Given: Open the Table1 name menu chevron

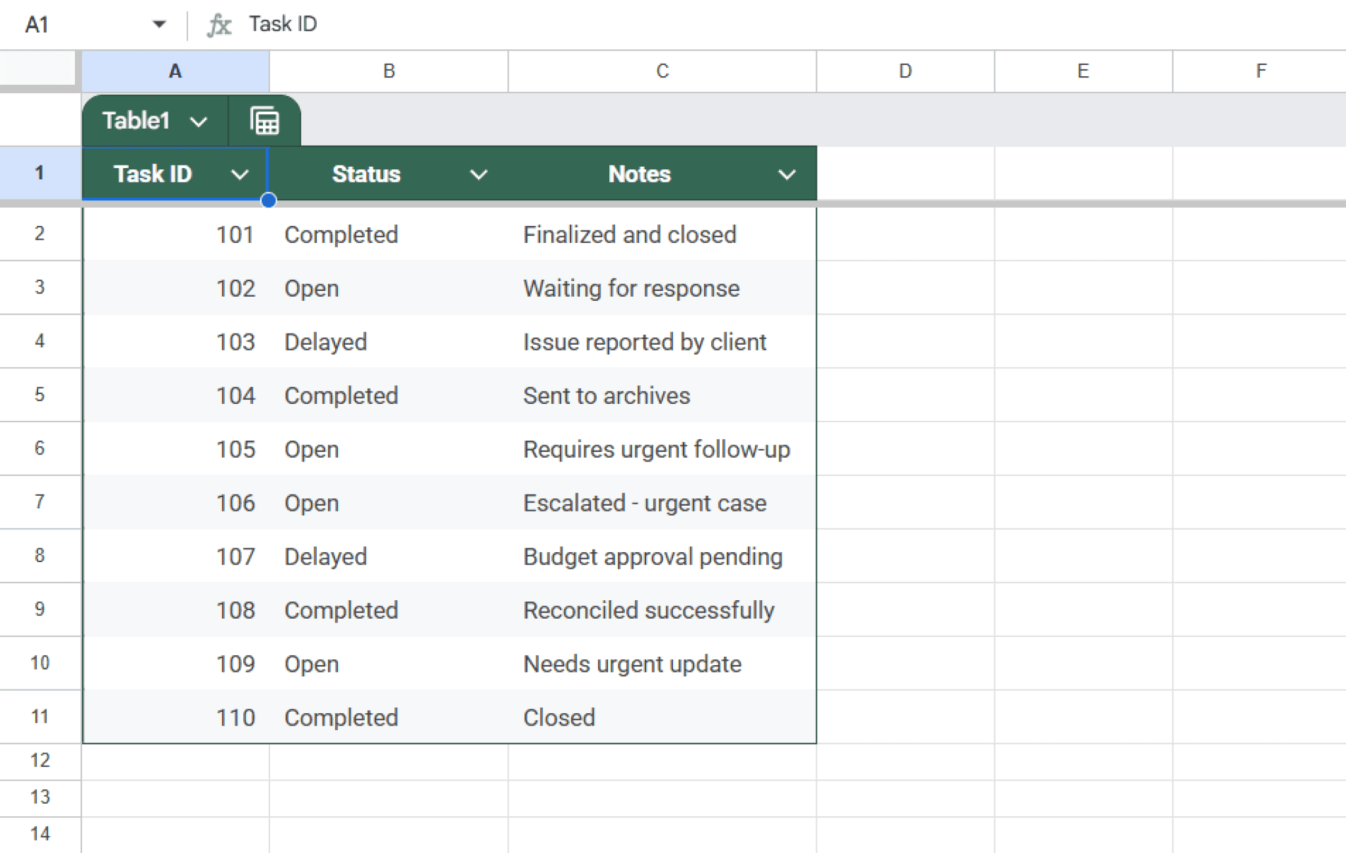Looking at the screenshot, I should click(x=199, y=120).
